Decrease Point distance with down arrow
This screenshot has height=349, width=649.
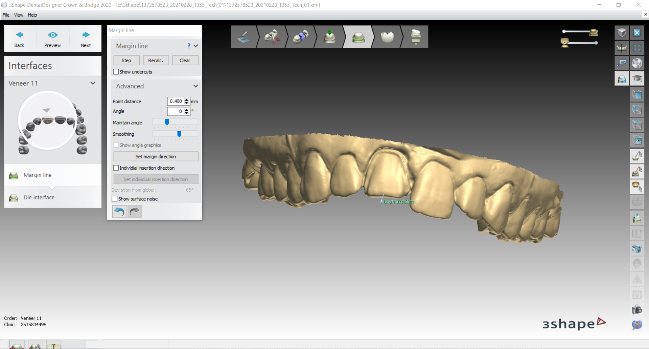pos(186,103)
